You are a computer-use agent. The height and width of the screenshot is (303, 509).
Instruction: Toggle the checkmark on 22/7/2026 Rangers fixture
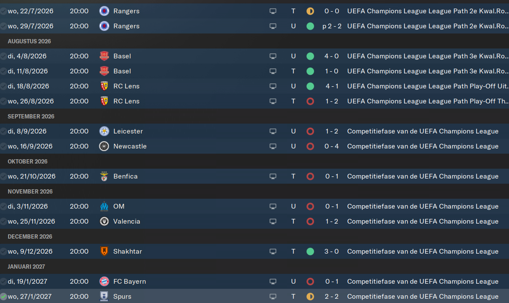pos(3,11)
